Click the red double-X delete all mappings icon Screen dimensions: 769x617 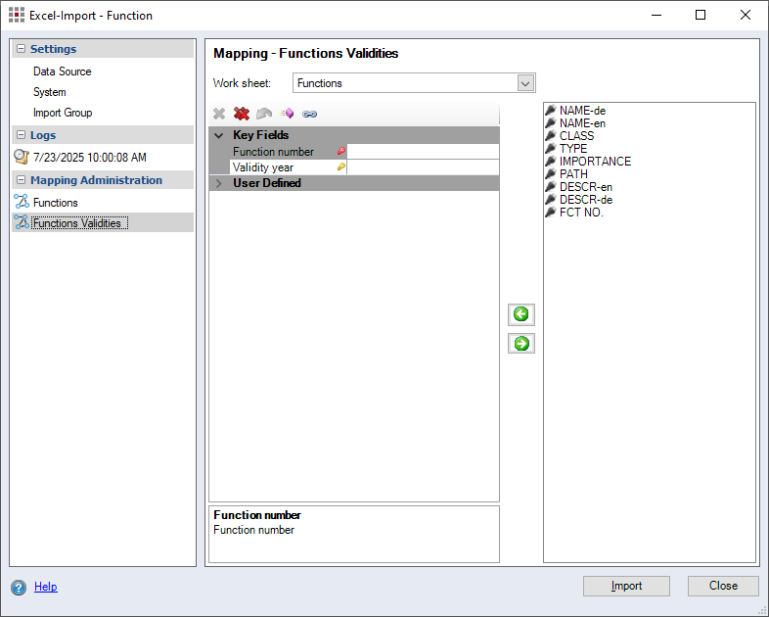[x=242, y=114]
